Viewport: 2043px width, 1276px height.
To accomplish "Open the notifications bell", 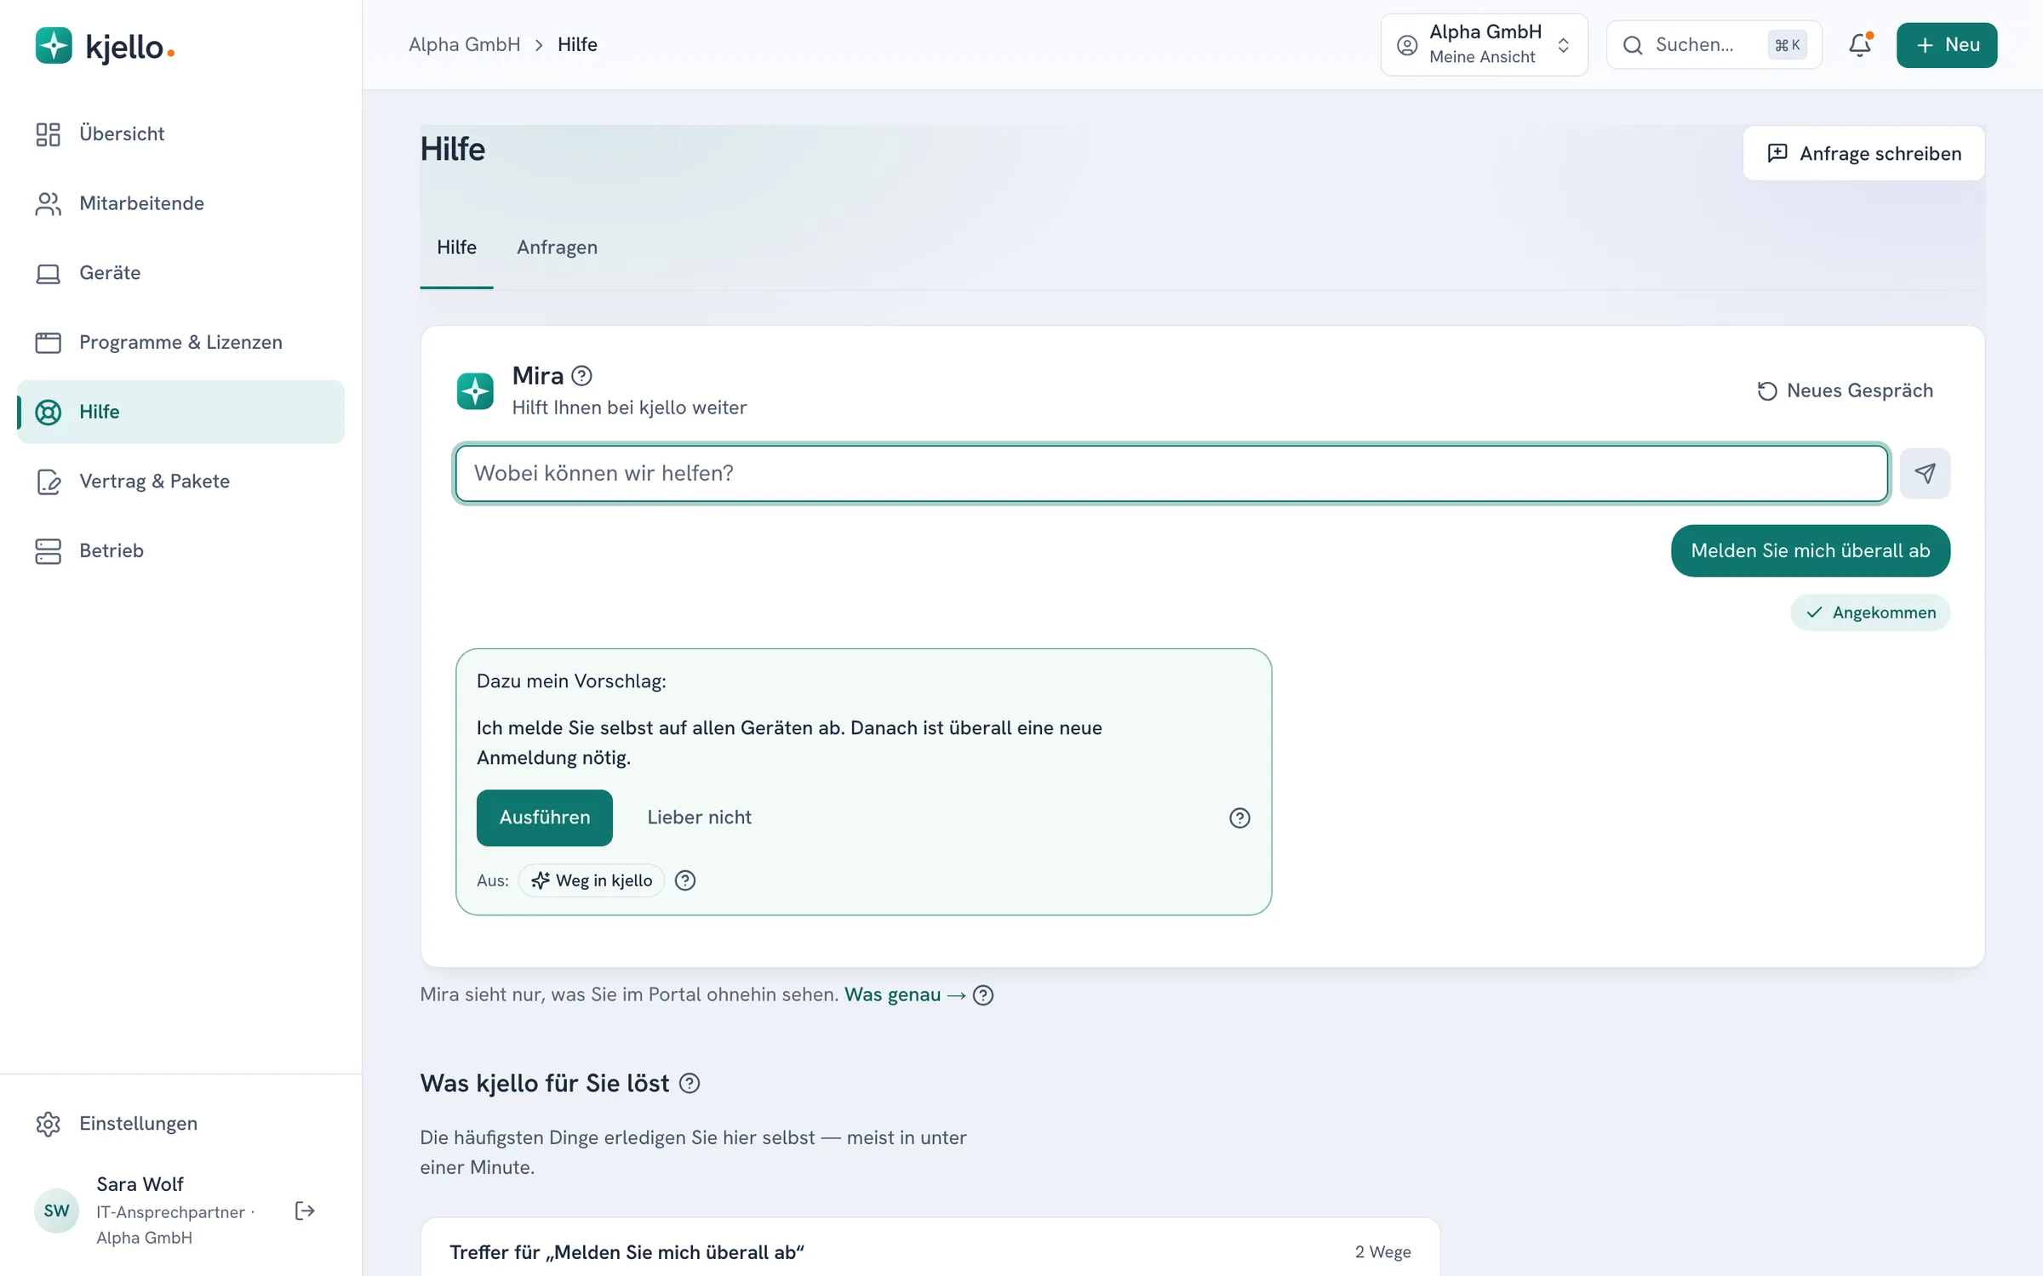I will click(1860, 45).
